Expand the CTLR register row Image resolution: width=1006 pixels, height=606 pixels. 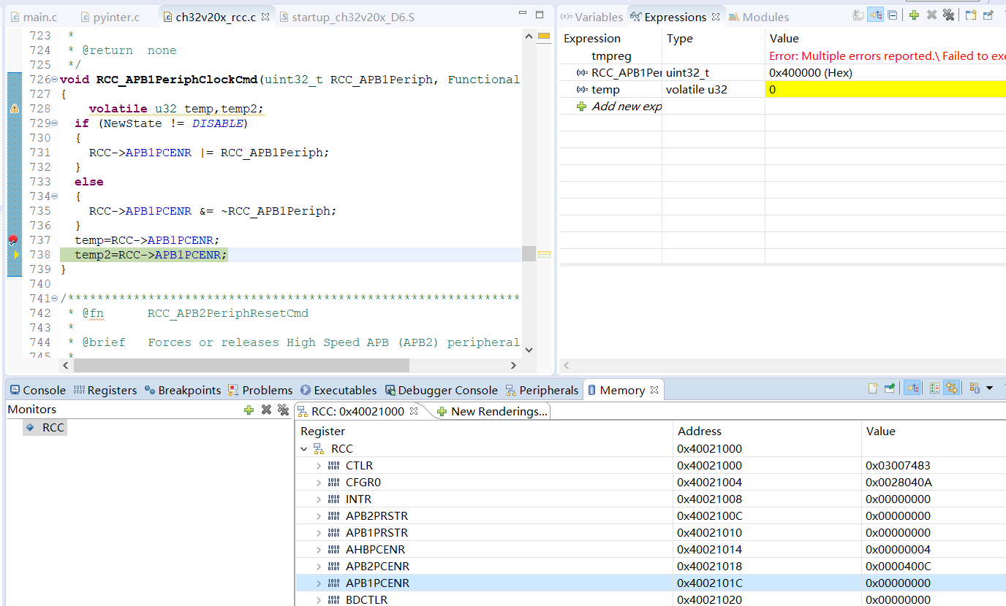[x=319, y=466]
